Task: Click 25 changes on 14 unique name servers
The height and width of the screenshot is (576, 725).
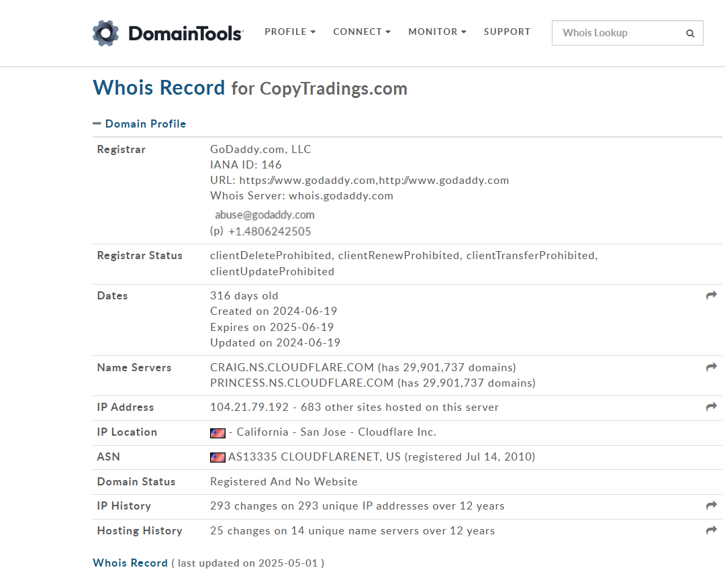Action: click(x=352, y=531)
